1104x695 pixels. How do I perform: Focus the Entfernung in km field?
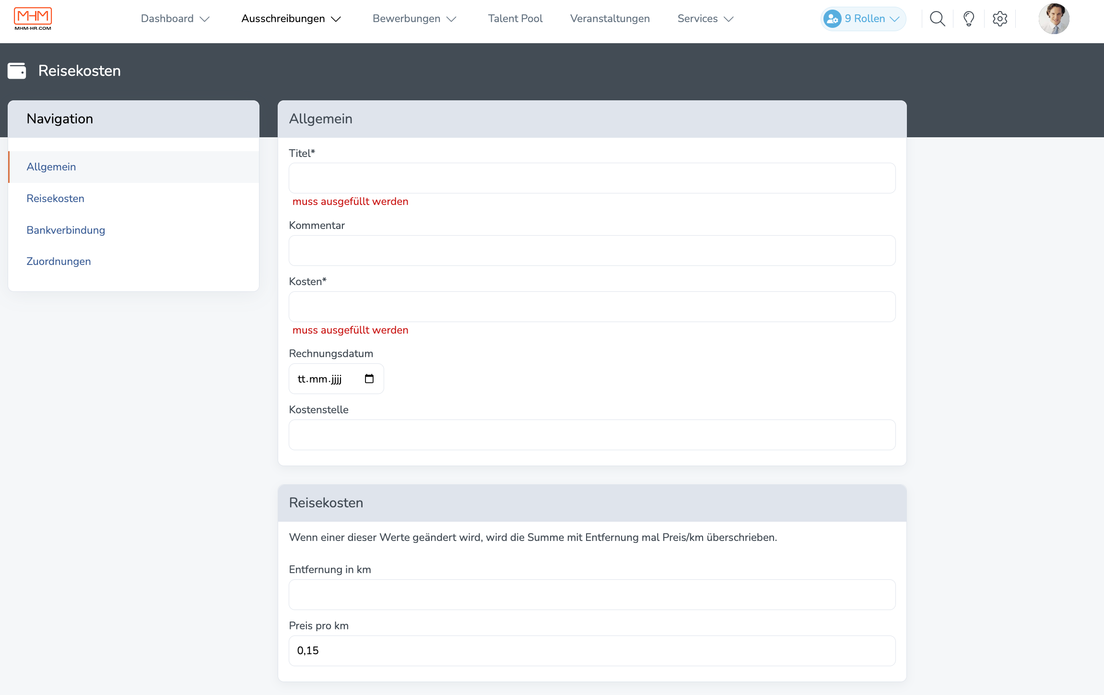pyautogui.click(x=592, y=595)
